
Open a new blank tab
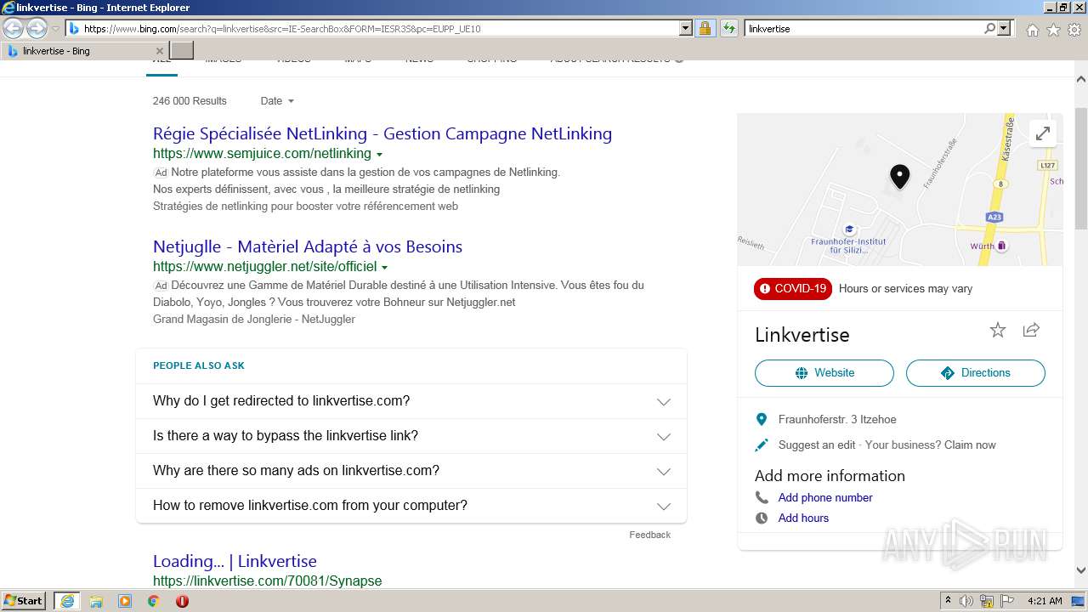click(182, 51)
